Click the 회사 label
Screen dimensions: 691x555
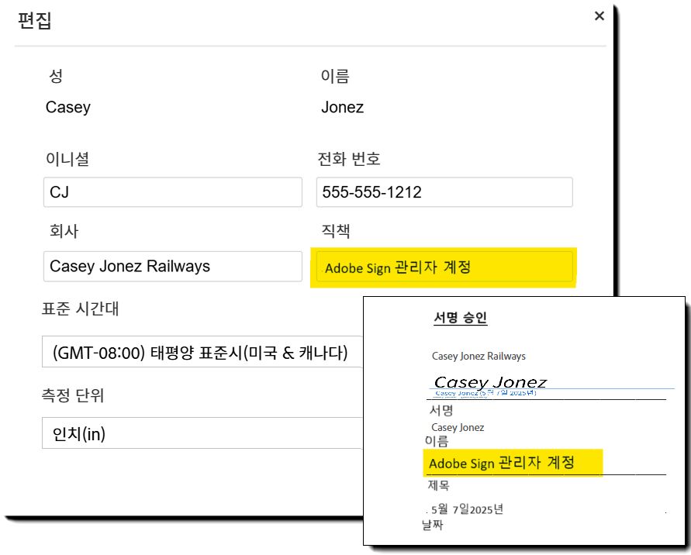(x=62, y=232)
